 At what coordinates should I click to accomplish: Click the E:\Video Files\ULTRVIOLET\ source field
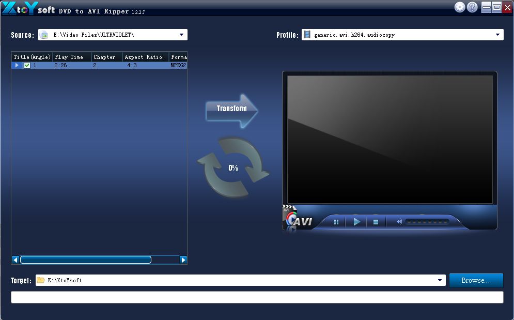pos(113,35)
